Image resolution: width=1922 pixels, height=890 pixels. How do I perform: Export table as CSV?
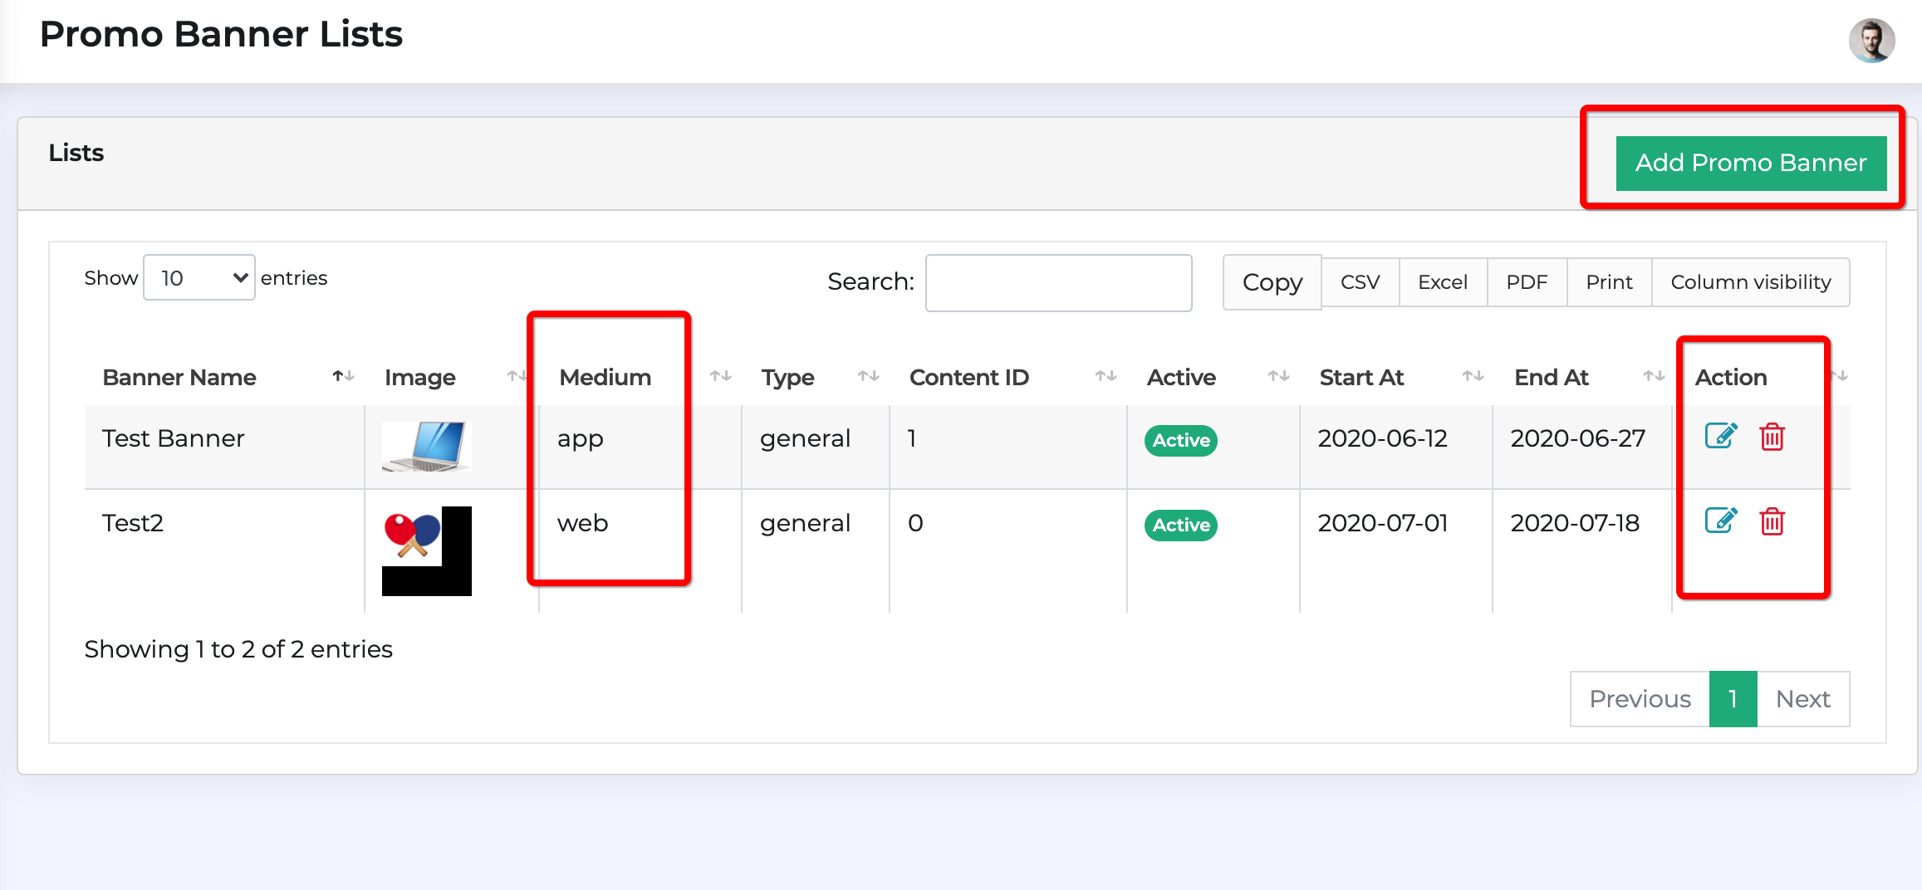[x=1360, y=282]
